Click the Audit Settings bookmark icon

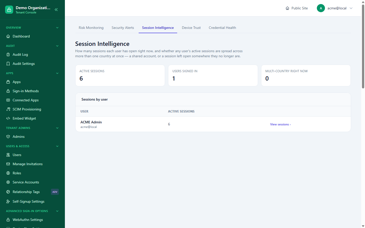8,64
